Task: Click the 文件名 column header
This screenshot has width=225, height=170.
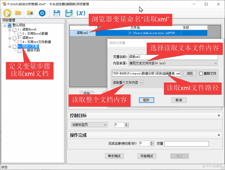Action: (155, 28)
